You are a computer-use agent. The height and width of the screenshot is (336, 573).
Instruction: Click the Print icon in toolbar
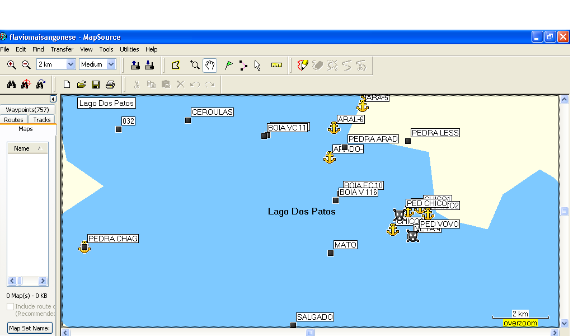click(110, 85)
